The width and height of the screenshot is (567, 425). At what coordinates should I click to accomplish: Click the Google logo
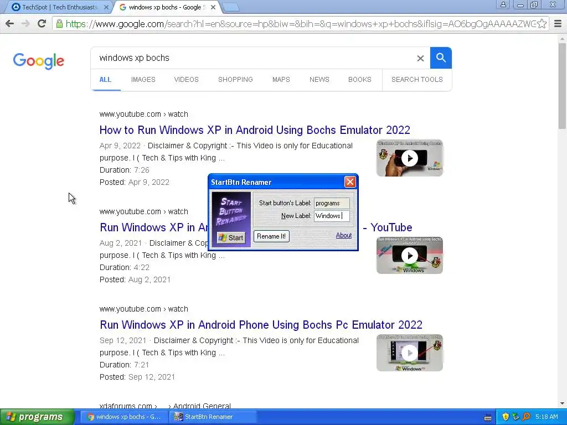tap(39, 61)
